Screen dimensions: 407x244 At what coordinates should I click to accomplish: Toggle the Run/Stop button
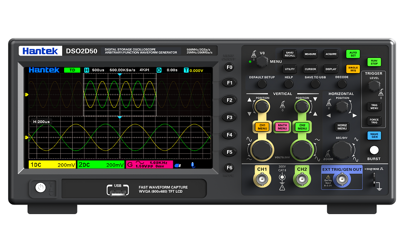pos(374,62)
